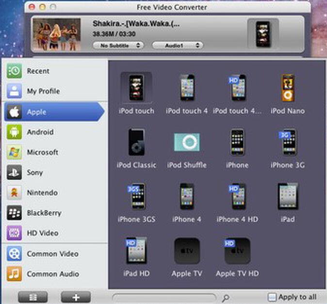Select the iPod Nano profile
The height and width of the screenshot is (304, 327).
coord(288,93)
